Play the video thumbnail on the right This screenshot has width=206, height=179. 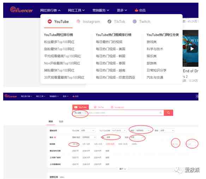[x=190, y=48]
